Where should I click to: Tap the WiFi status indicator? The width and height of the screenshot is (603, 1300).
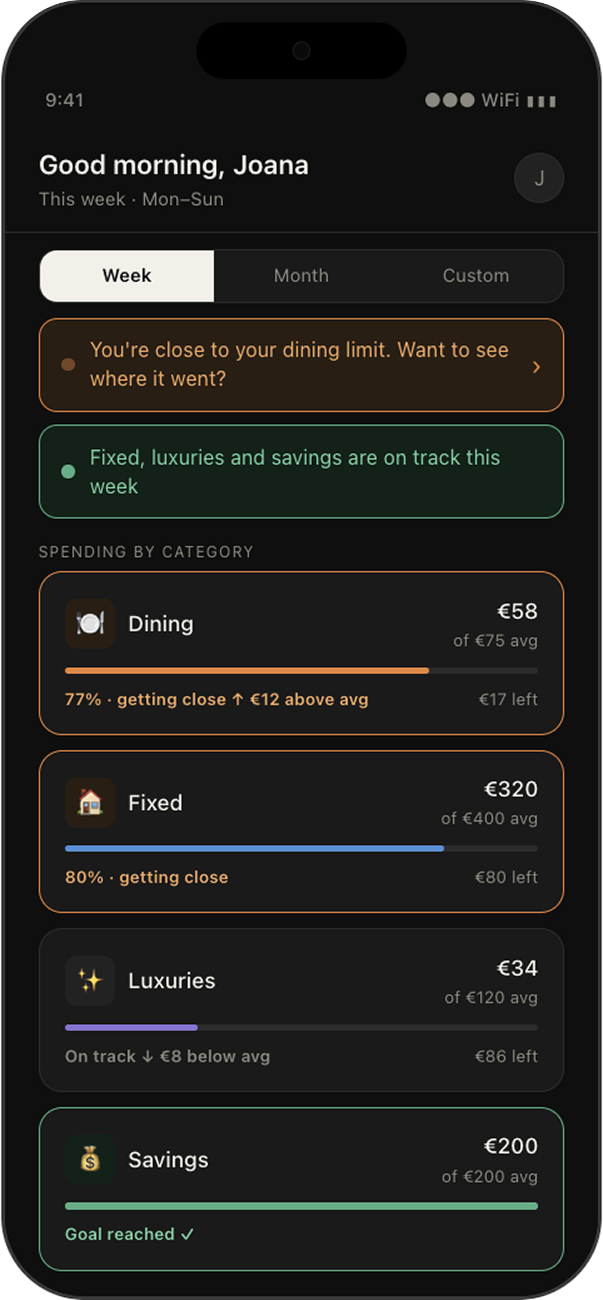[500, 100]
